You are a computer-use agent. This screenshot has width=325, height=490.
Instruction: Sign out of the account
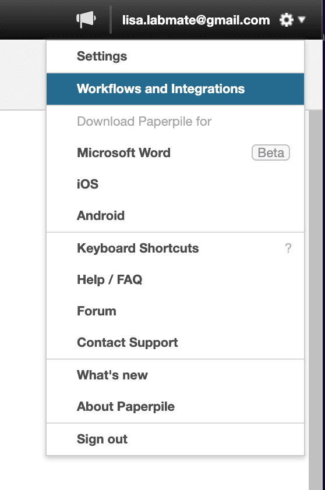[x=175, y=439]
